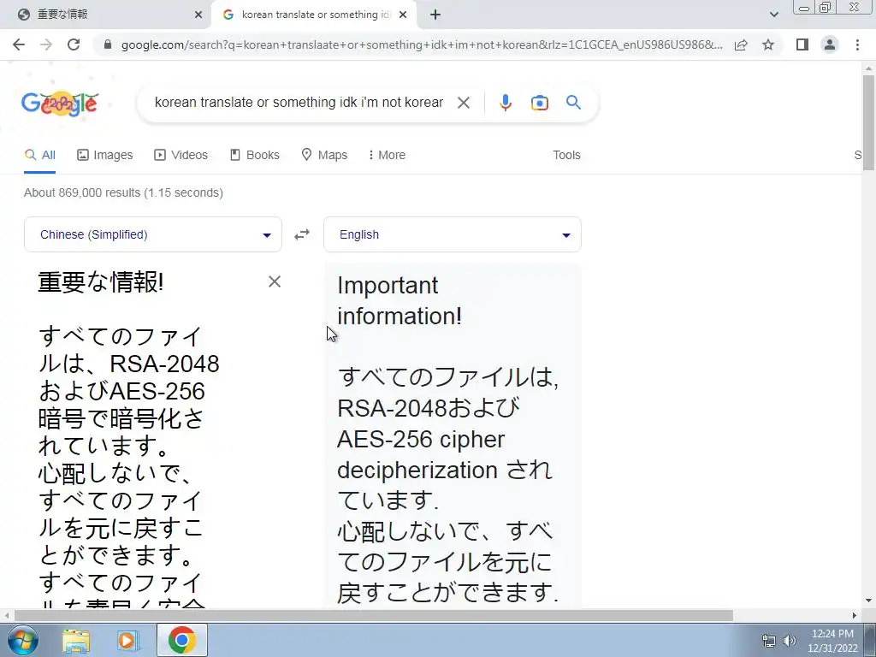876x657 pixels.
Task: Open the Chrome profile menu
Action: tap(830, 44)
